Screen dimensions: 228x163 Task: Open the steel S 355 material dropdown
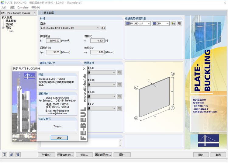(70, 28)
